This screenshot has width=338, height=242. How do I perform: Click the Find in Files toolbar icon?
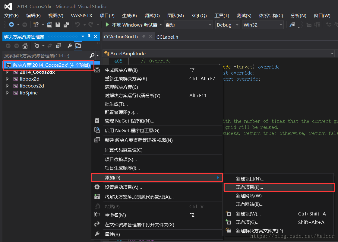292,25
